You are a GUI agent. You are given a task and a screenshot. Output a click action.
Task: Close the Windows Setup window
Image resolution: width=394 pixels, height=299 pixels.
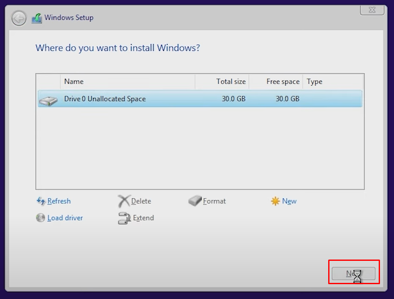pos(372,9)
